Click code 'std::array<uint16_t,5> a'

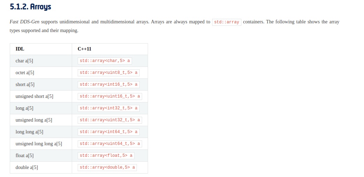click(110, 97)
